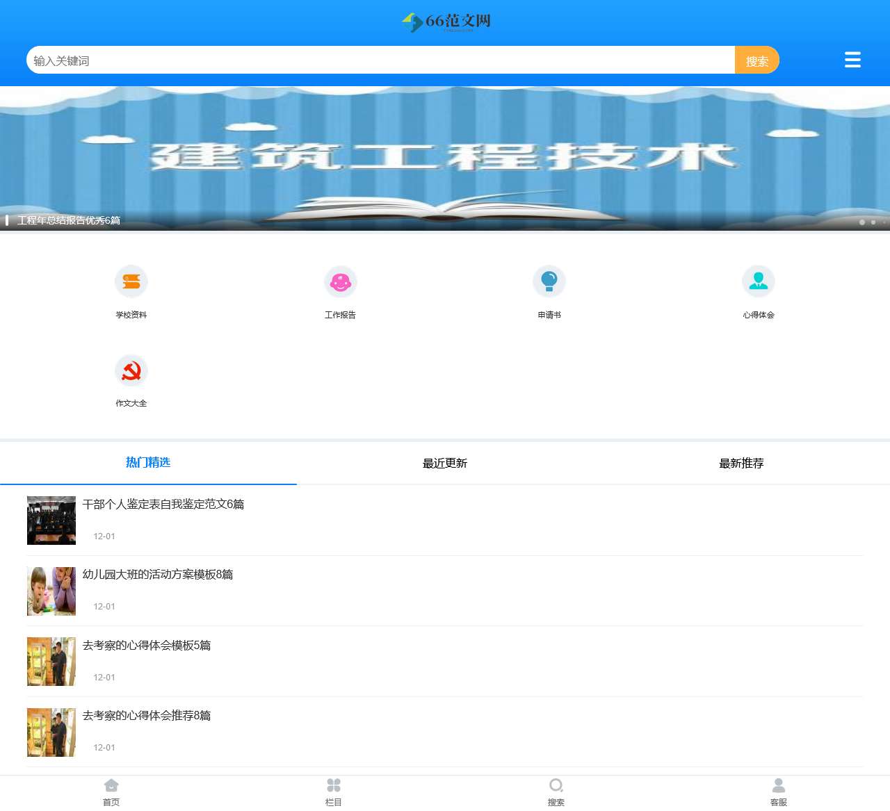This screenshot has width=890, height=811.
Task: Open the 心得体会 person icon
Action: click(x=759, y=281)
